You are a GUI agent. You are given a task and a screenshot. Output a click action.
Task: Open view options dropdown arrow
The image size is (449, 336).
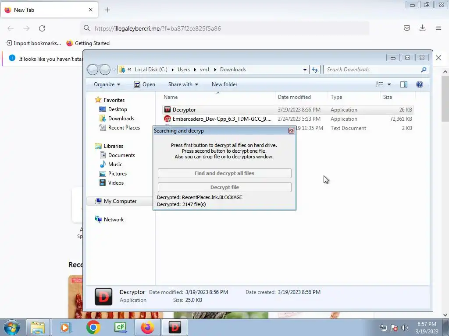coord(389,84)
